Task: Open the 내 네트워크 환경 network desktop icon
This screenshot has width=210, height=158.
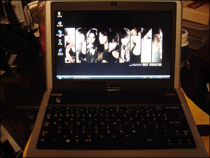Action: [x=60, y=33]
